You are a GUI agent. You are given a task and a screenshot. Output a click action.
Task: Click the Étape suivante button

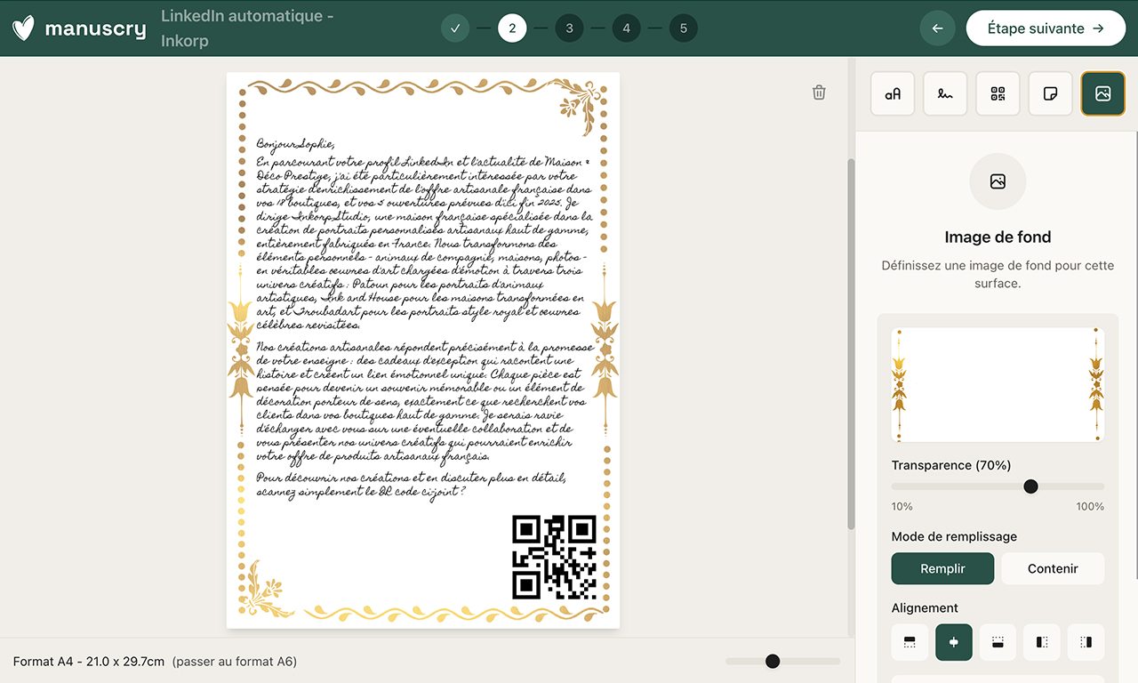[x=1045, y=28]
